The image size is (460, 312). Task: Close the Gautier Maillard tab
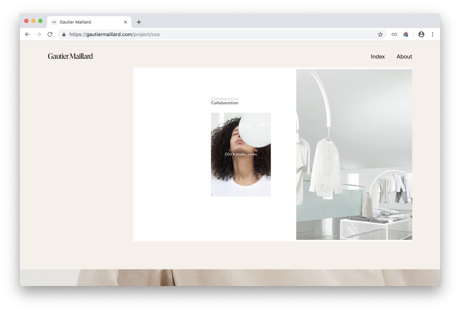click(125, 22)
